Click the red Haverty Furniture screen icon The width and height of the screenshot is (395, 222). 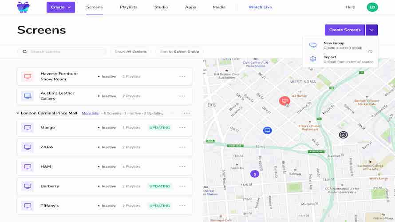(x=28, y=76)
